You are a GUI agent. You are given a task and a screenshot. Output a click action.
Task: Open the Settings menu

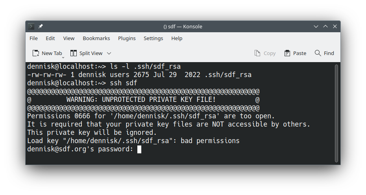click(x=153, y=38)
